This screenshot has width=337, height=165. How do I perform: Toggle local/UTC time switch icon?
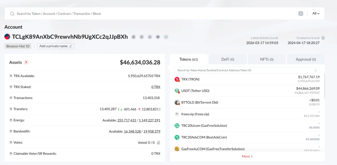coord(323,38)
